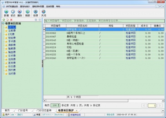
Task: Switch to the 首页 tab
Action: pyautogui.click(x=7, y=111)
